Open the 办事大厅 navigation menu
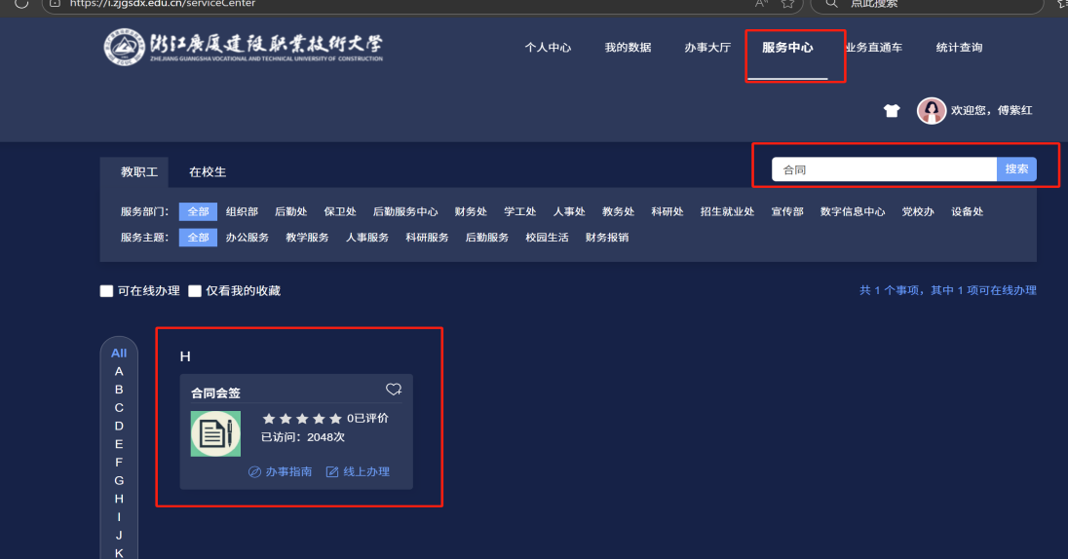 [x=707, y=48]
